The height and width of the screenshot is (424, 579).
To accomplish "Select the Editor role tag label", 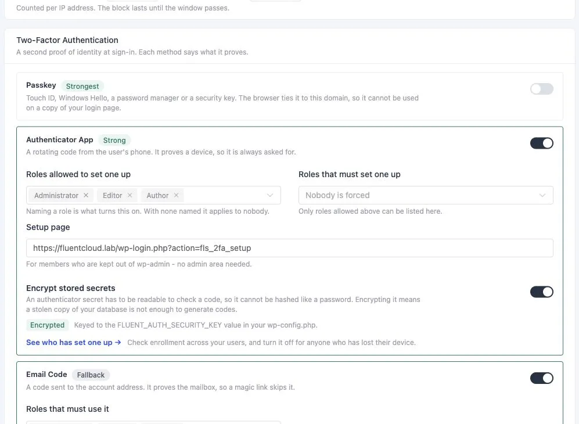I will pyautogui.click(x=113, y=195).
